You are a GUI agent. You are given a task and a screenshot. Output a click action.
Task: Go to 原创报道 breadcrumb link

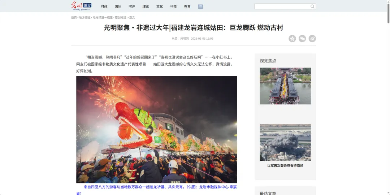pyautogui.click(x=121, y=18)
